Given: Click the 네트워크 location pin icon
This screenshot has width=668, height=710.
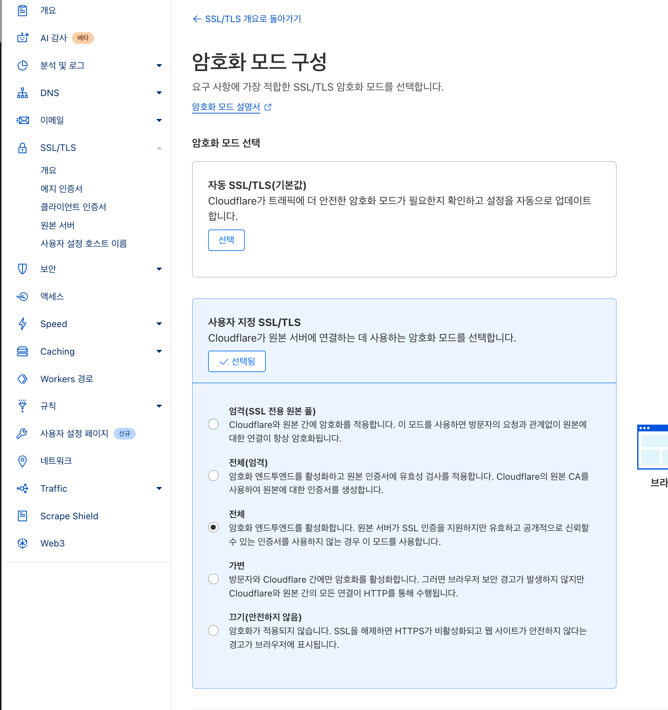Looking at the screenshot, I should (22, 461).
